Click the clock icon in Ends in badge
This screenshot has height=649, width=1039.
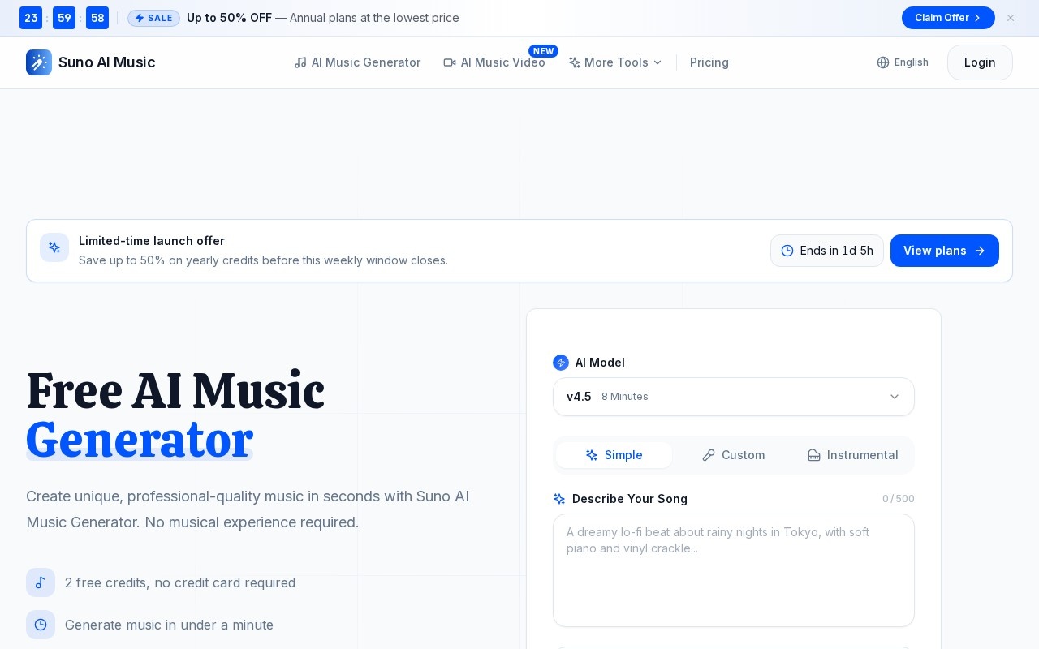787,251
